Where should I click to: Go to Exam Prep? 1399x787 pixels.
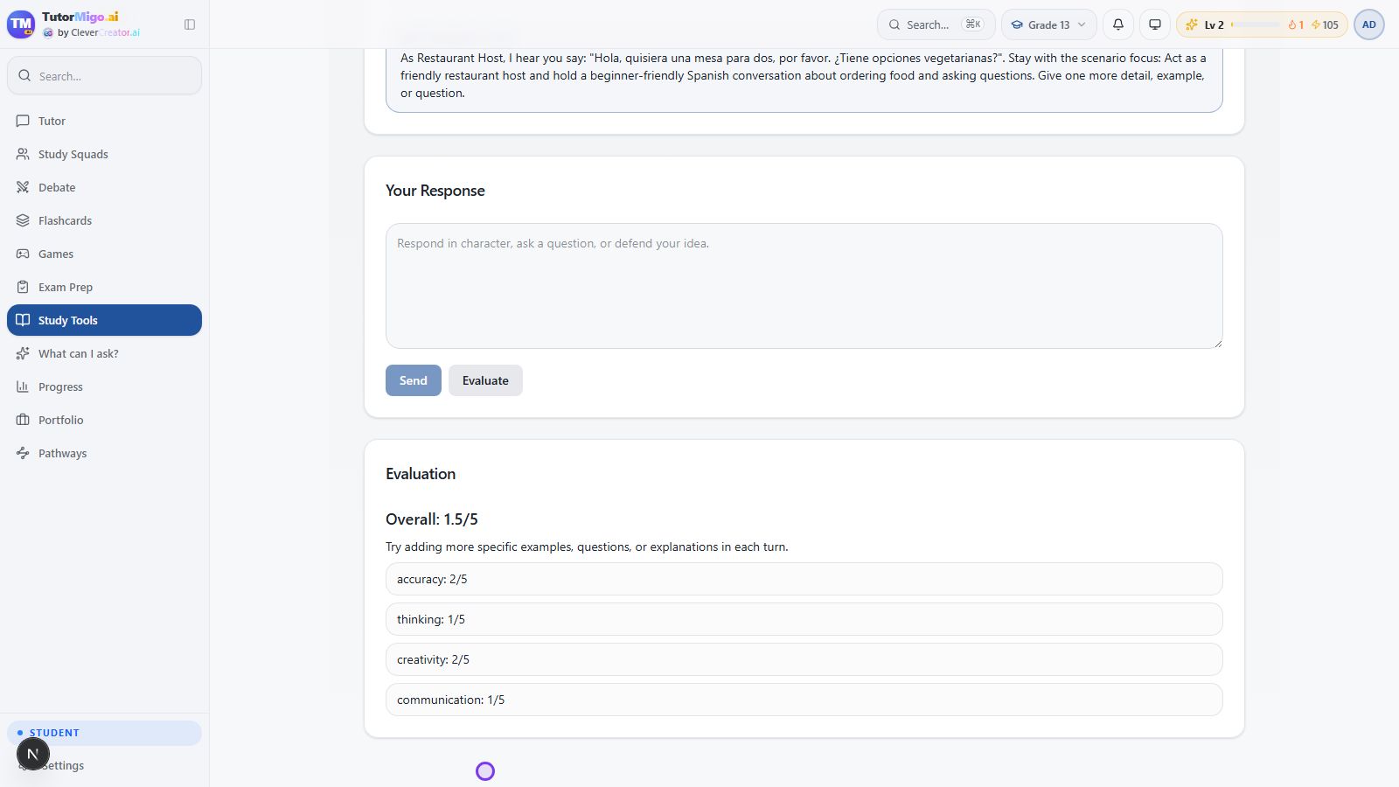[104, 287]
